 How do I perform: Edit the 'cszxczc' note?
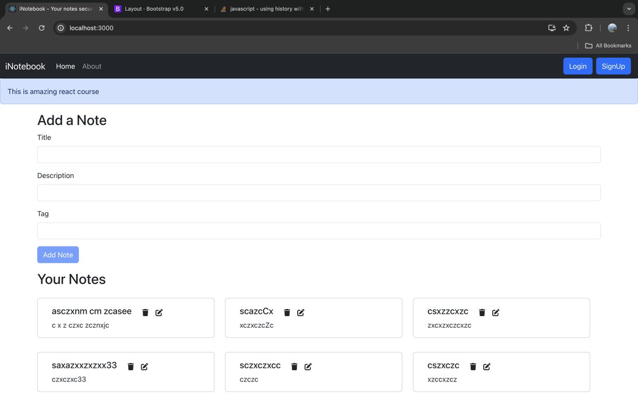pos(487,366)
